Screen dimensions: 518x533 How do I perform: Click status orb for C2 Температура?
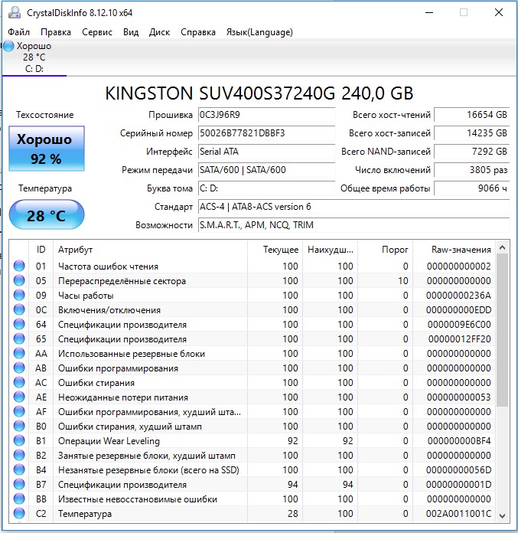point(19,513)
